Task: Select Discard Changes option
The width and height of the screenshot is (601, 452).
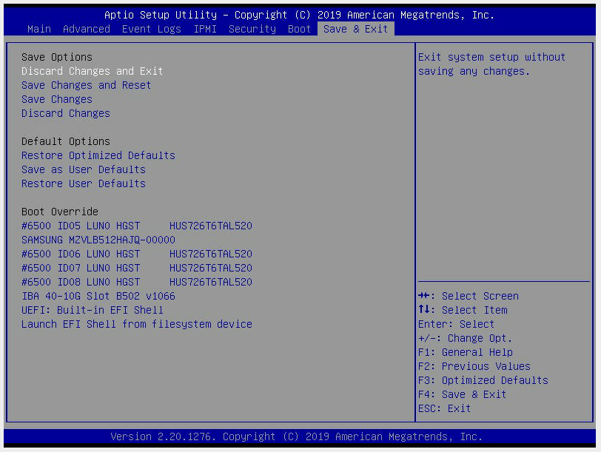Action: (x=65, y=112)
